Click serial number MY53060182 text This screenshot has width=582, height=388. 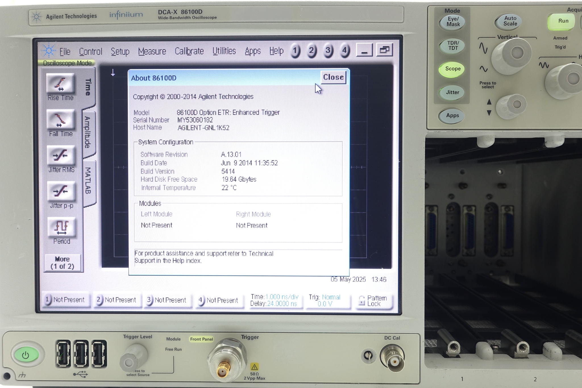(x=195, y=120)
